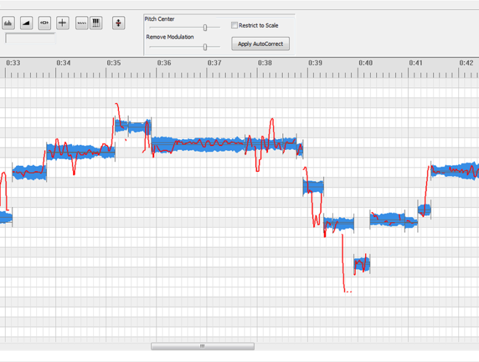The image size is (479, 362).
Task: Click the bar-graph levels icon in toolbar
Action: [x=8, y=23]
